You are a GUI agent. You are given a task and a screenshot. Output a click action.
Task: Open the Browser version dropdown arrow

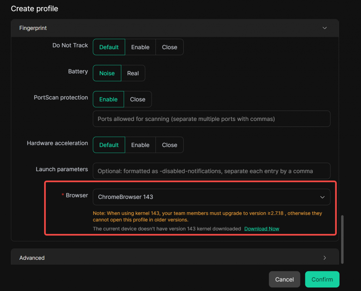point(322,197)
